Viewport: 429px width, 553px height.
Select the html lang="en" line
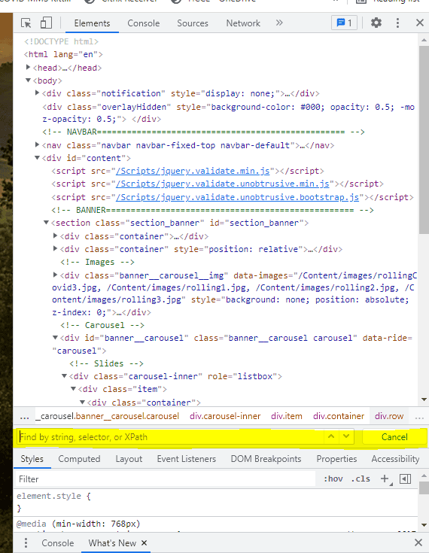click(63, 54)
